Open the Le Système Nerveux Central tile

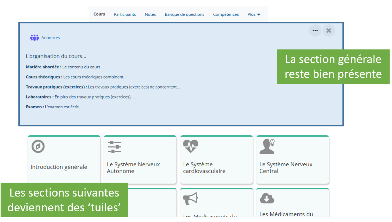(x=293, y=159)
